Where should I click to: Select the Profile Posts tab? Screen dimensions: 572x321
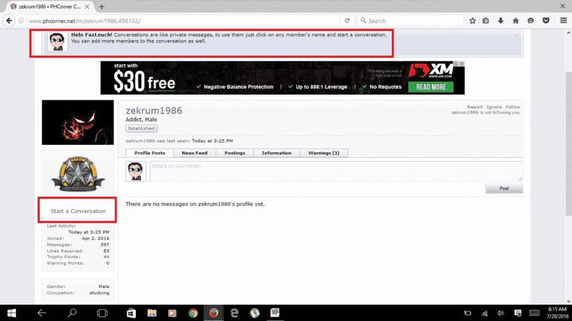click(x=150, y=153)
